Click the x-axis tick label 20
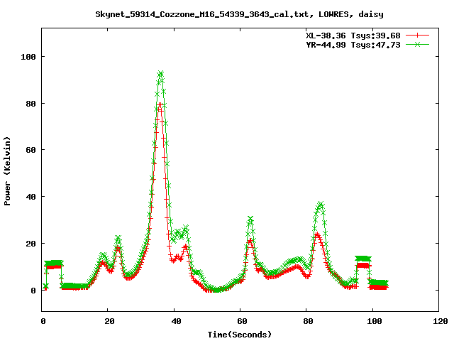The height and width of the screenshot is (341, 454). [x=109, y=321]
